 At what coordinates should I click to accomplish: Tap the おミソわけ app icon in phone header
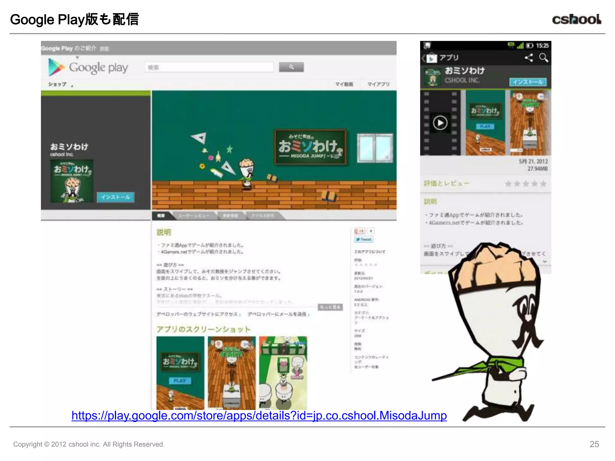432,77
